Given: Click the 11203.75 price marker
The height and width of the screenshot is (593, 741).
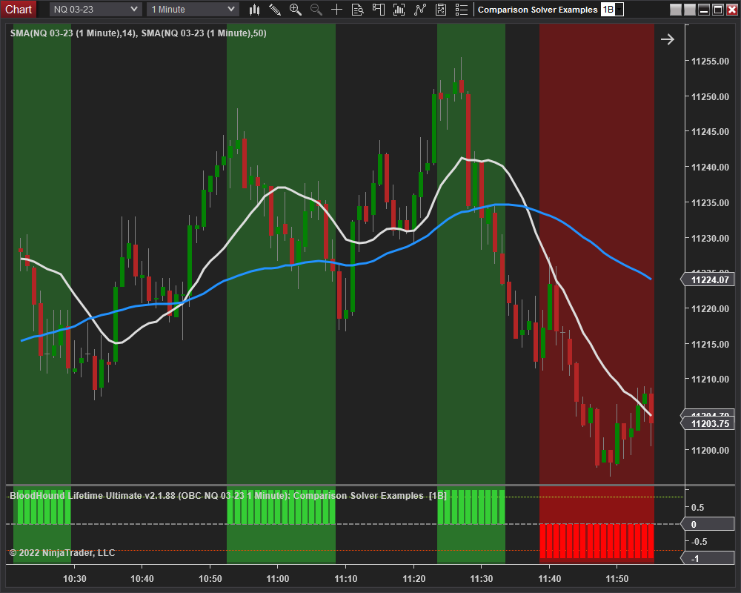Looking at the screenshot, I should click(x=708, y=424).
